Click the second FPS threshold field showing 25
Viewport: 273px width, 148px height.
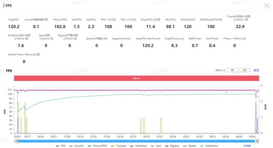(245, 70)
